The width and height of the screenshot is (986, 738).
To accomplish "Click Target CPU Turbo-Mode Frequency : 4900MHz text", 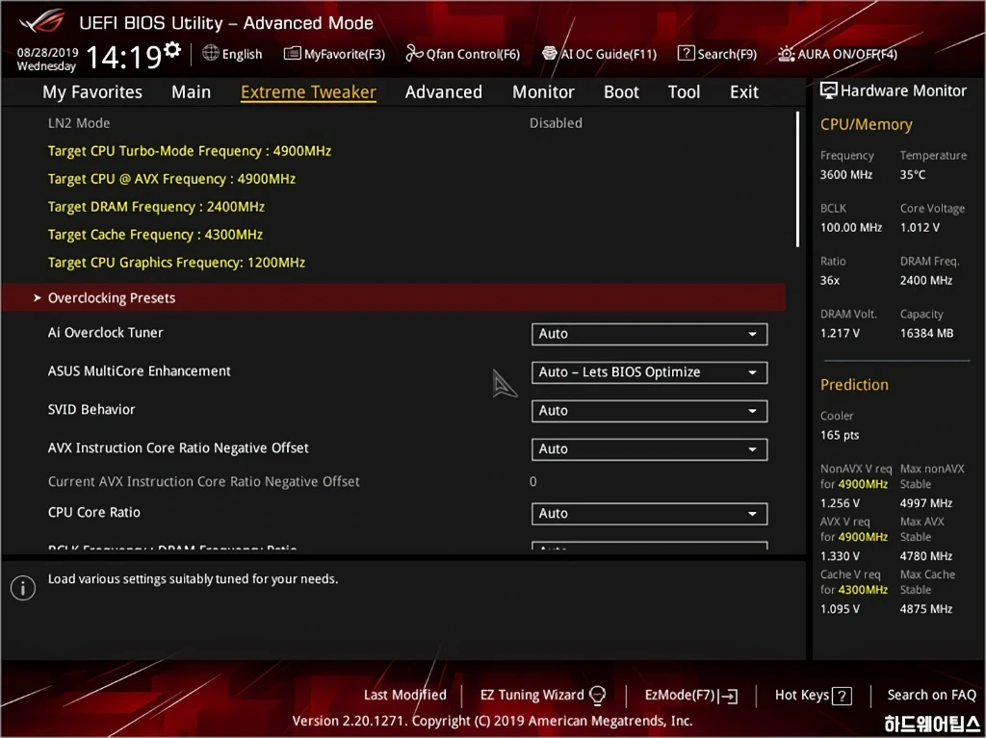I will tap(190, 151).
